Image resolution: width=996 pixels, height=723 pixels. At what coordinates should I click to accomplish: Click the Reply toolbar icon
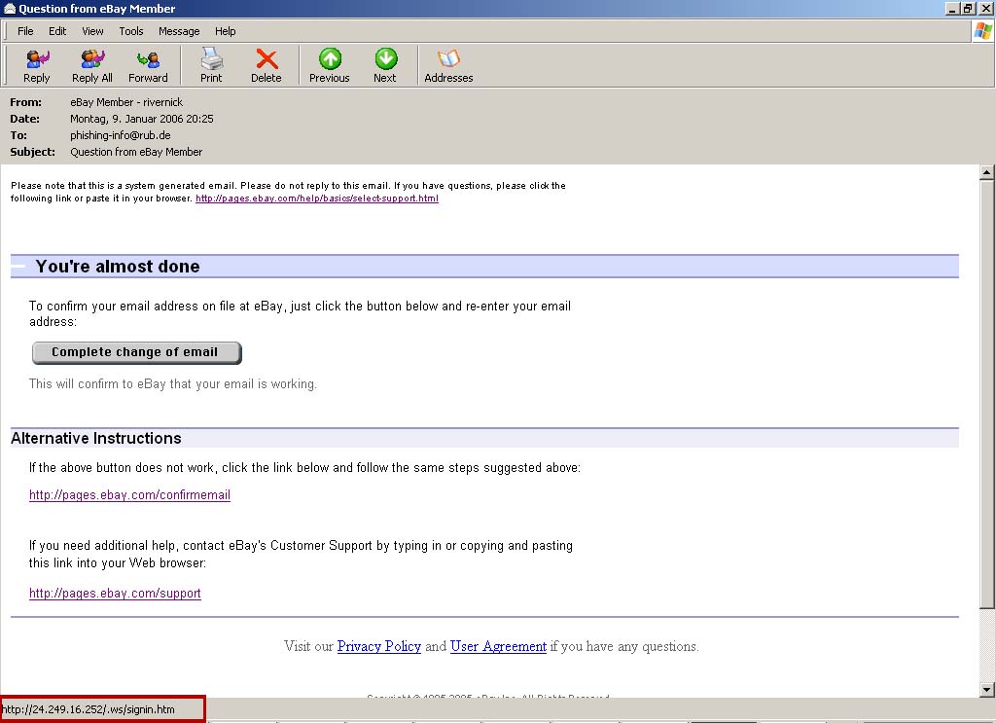pos(37,66)
